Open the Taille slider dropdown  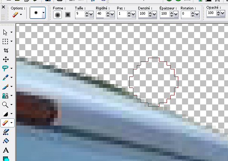(x=91, y=14)
